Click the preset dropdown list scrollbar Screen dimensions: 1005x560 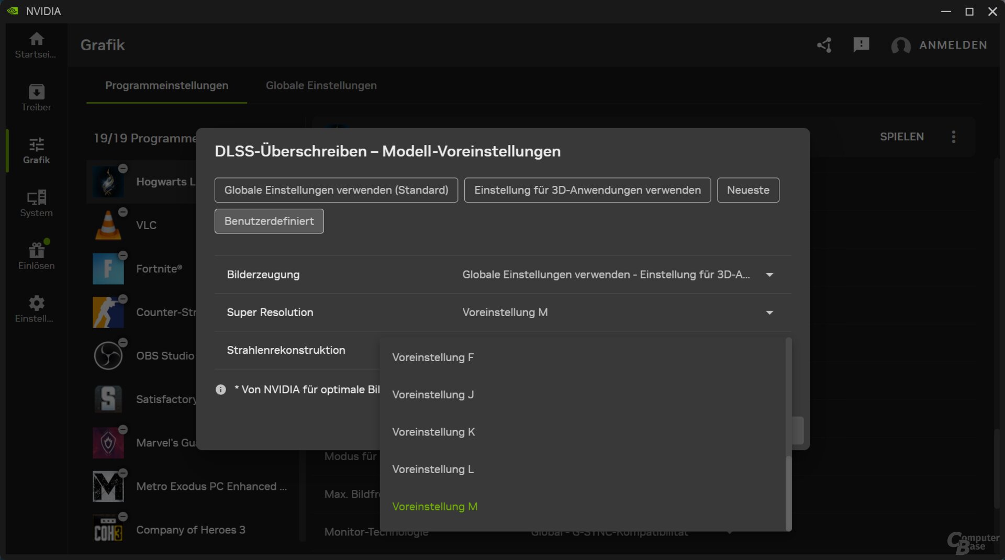(x=788, y=492)
